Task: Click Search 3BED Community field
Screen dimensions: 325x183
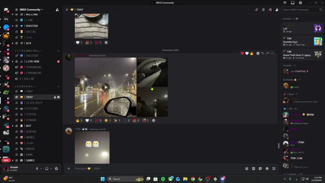Action: (x=302, y=10)
